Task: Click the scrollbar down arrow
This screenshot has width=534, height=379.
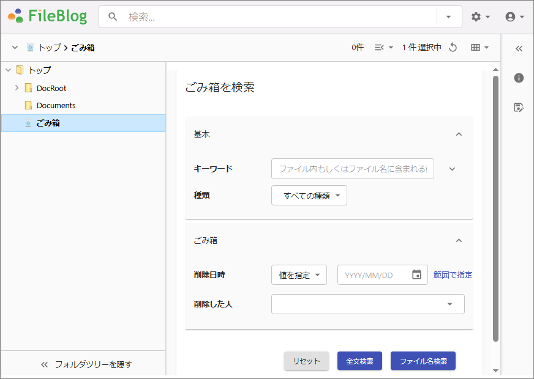Action: [x=496, y=370]
